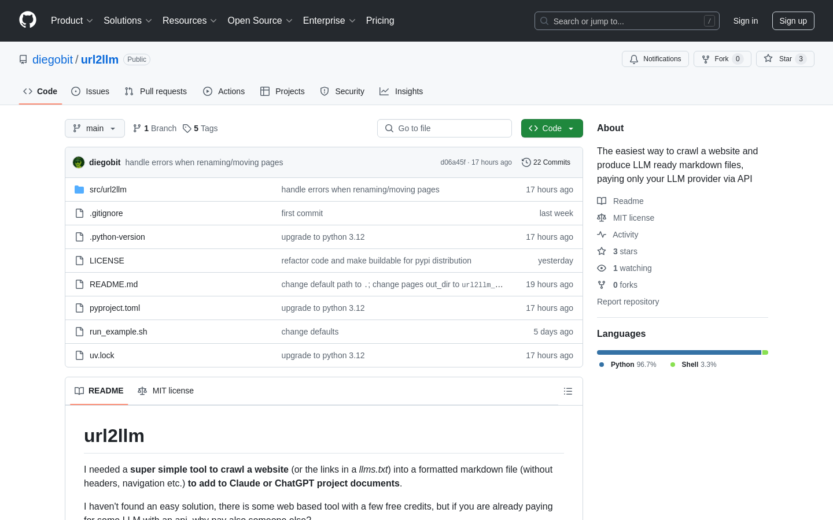Screen dimensions: 833x520
Task: Click Report repository link
Action: coord(628,302)
